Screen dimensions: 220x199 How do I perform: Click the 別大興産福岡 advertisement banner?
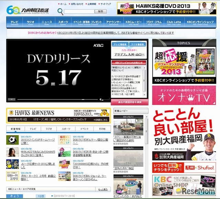pyautogui.click(x=184, y=134)
